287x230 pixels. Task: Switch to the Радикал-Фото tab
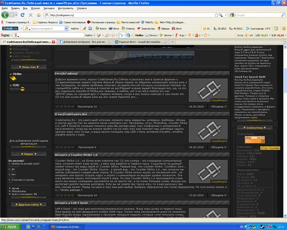coord(141,42)
